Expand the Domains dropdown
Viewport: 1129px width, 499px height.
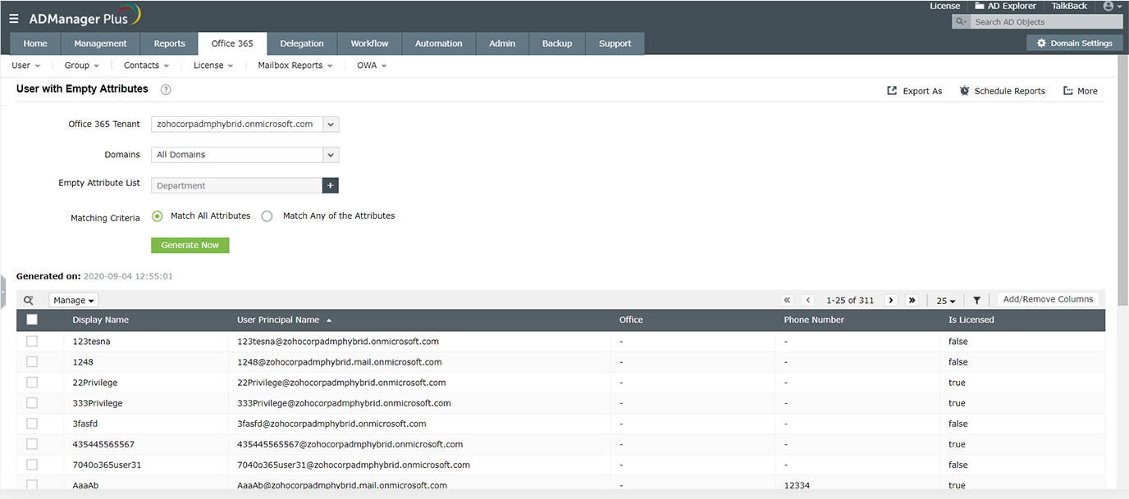tap(331, 154)
